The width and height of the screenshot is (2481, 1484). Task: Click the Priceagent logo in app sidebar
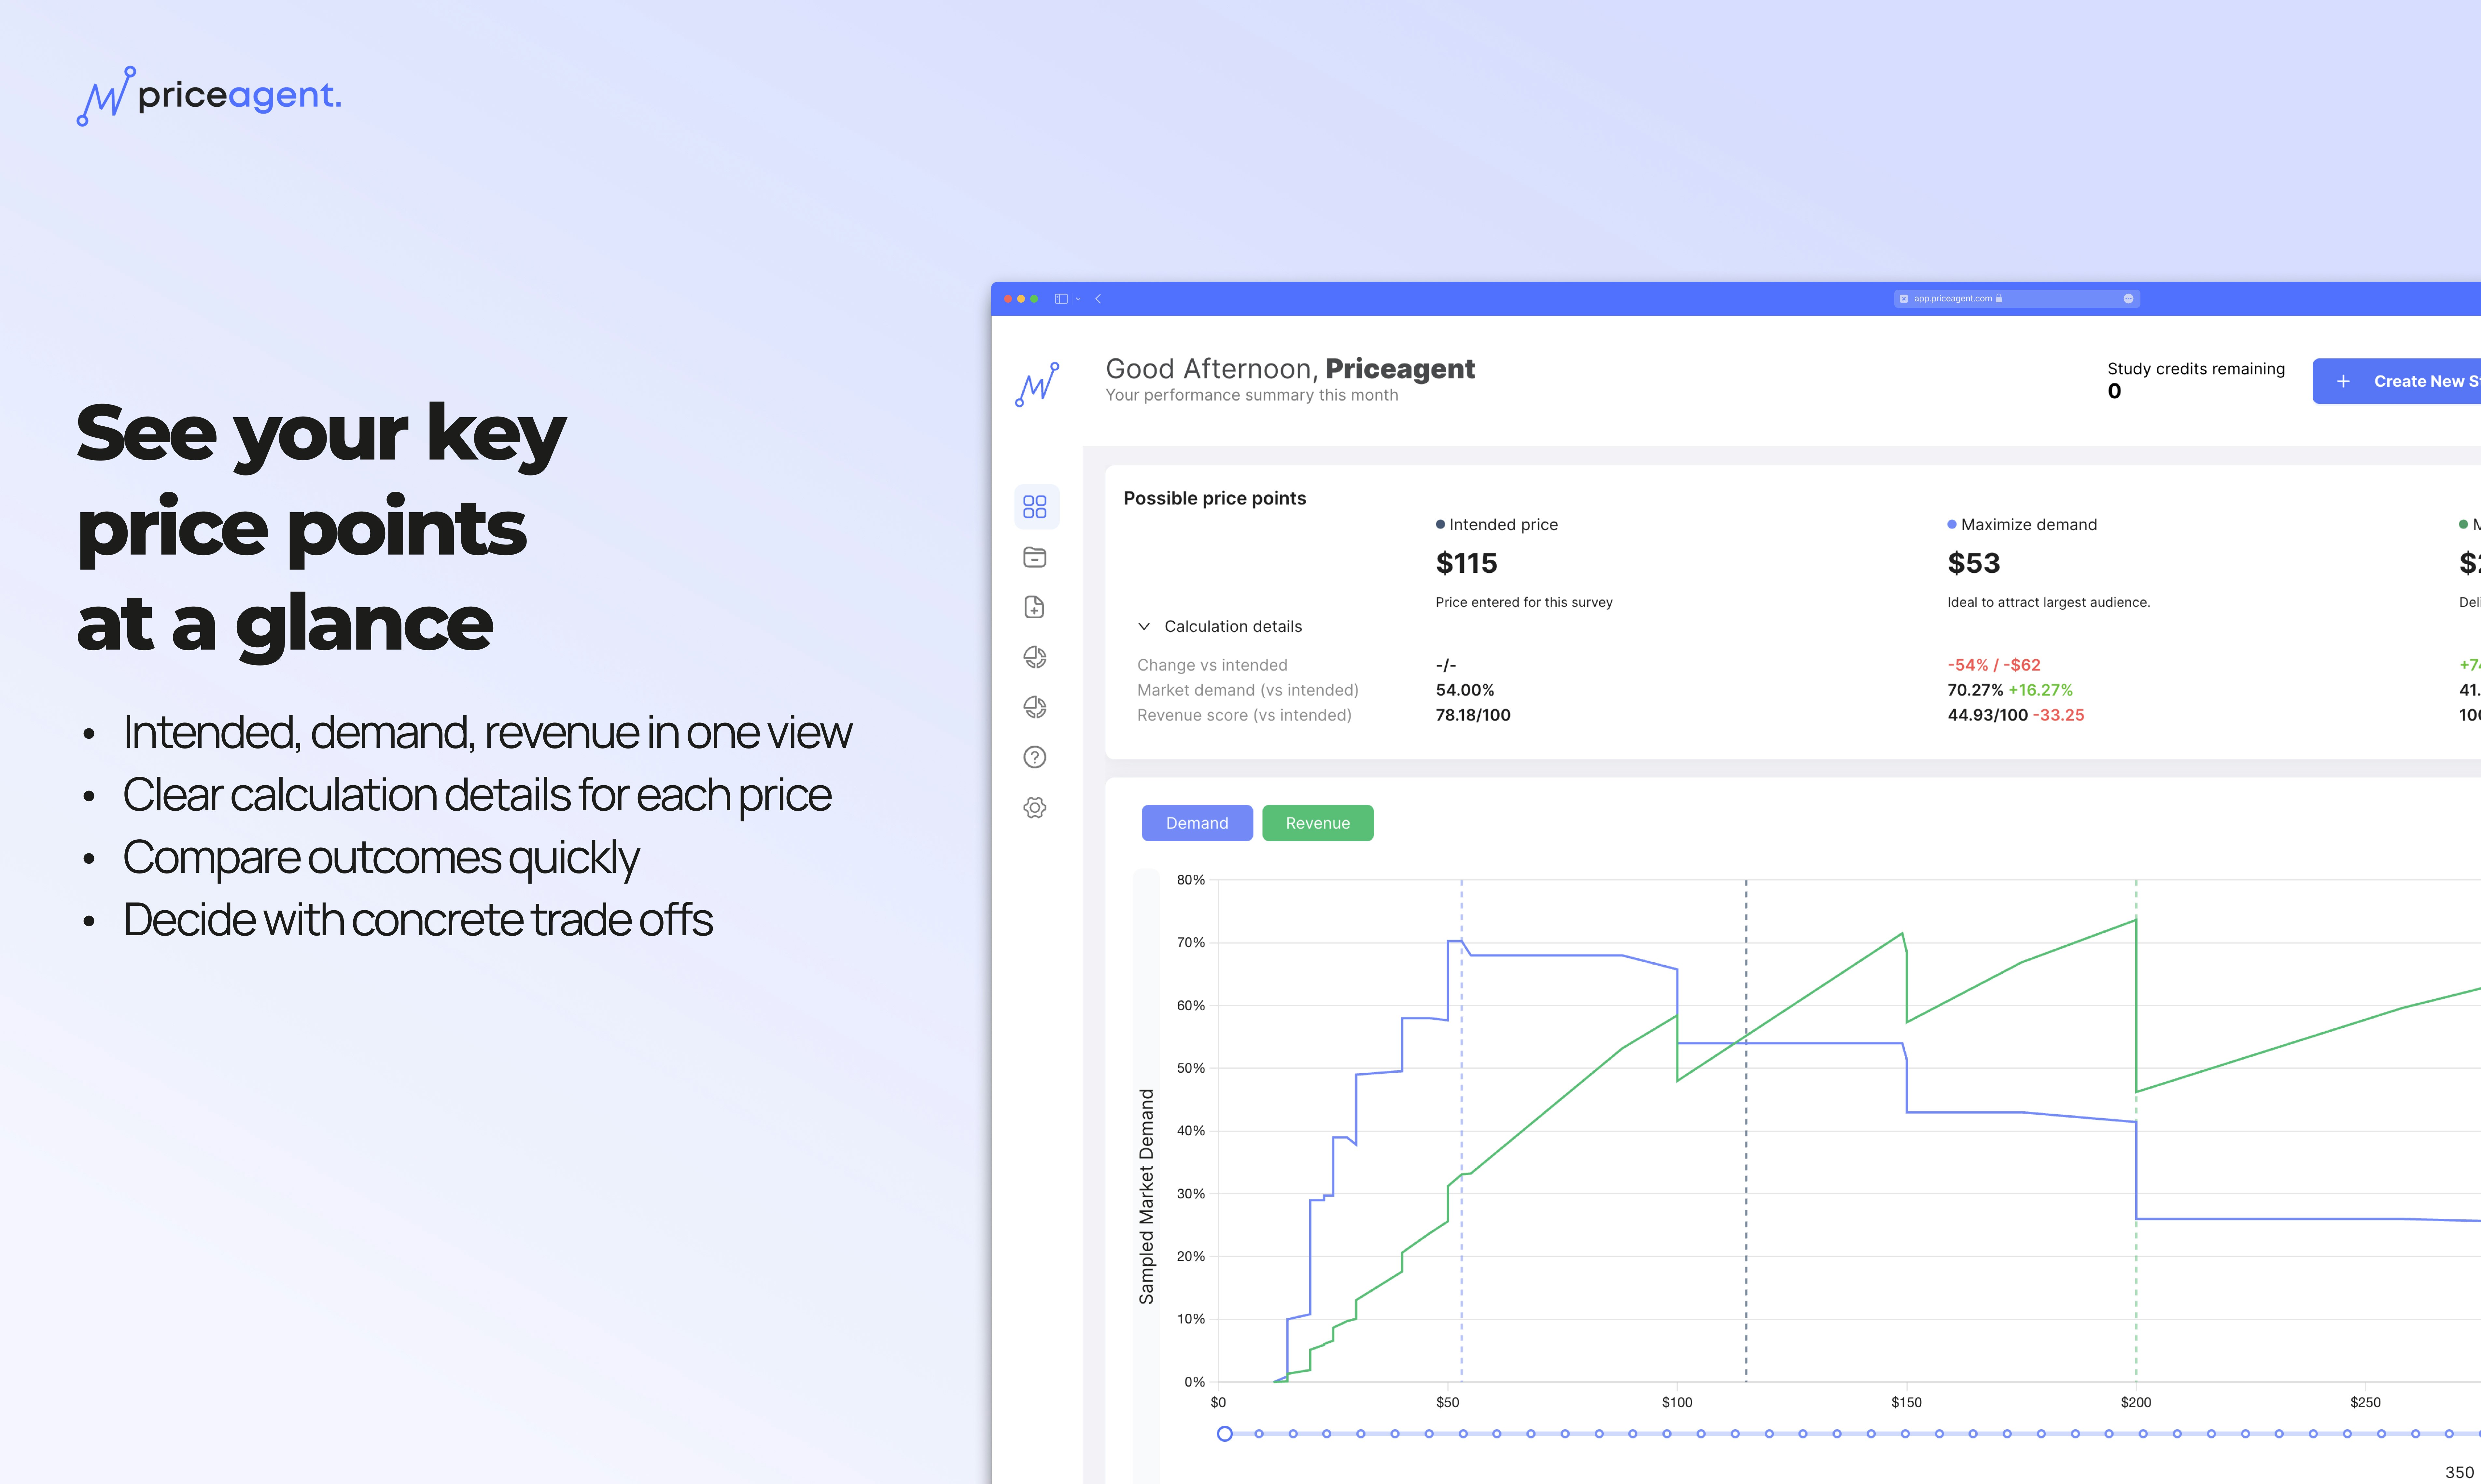pos(1036,384)
